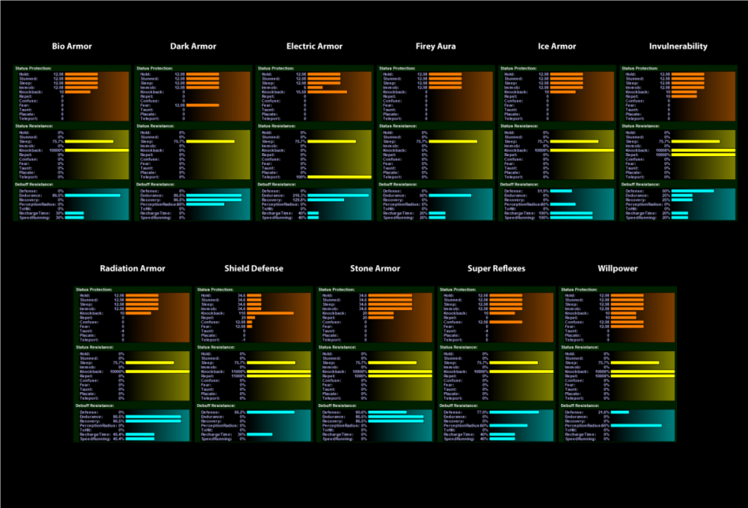Select the Dark Armor heading
748x508 pixels.
pos(193,46)
